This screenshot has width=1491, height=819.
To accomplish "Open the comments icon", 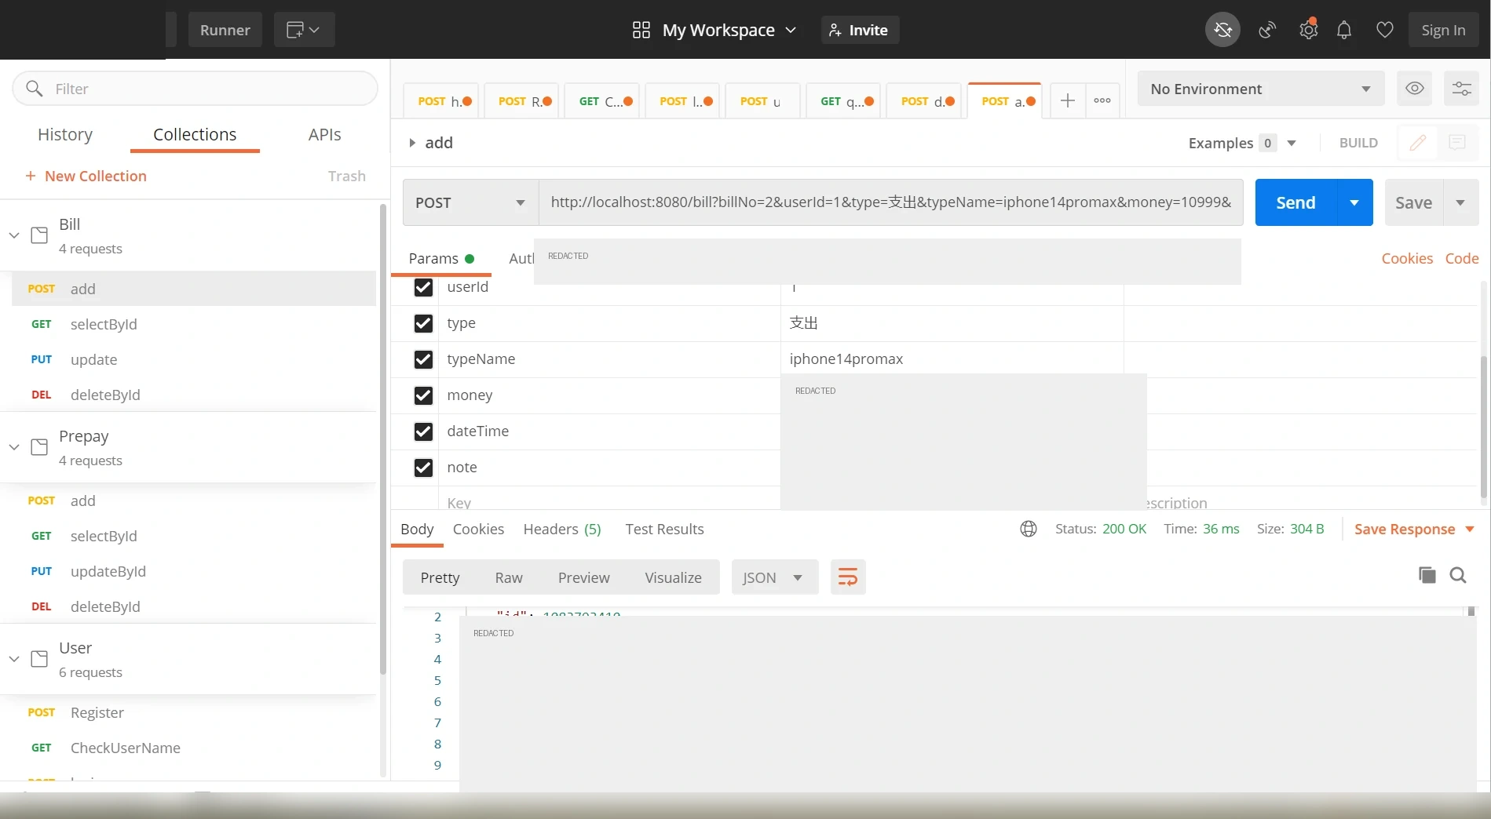I will coord(1457,143).
